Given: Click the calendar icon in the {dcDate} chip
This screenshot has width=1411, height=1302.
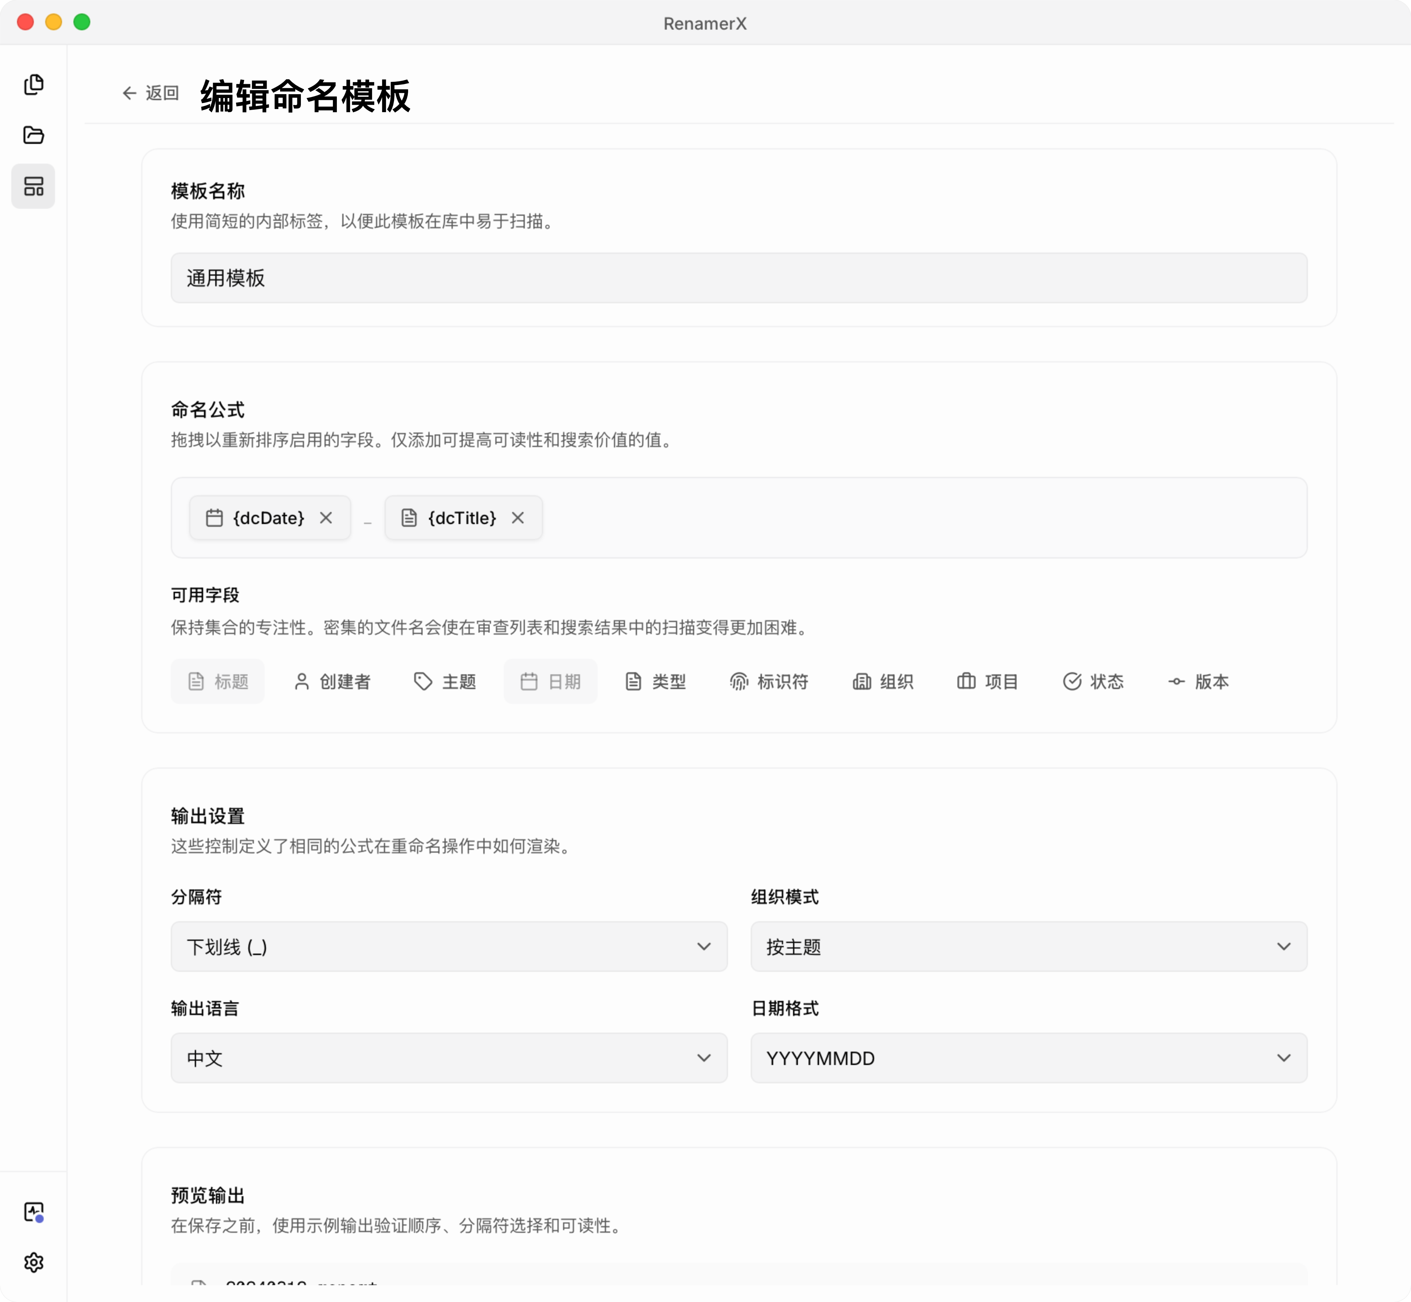Looking at the screenshot, I should coord(214,518).
